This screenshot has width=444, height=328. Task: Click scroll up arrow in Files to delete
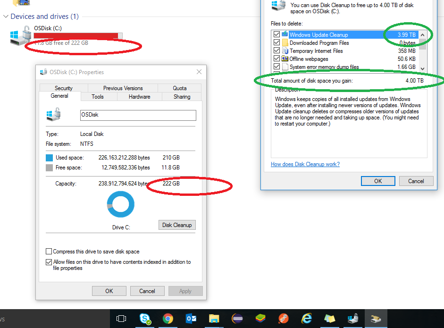pos(422,35)
